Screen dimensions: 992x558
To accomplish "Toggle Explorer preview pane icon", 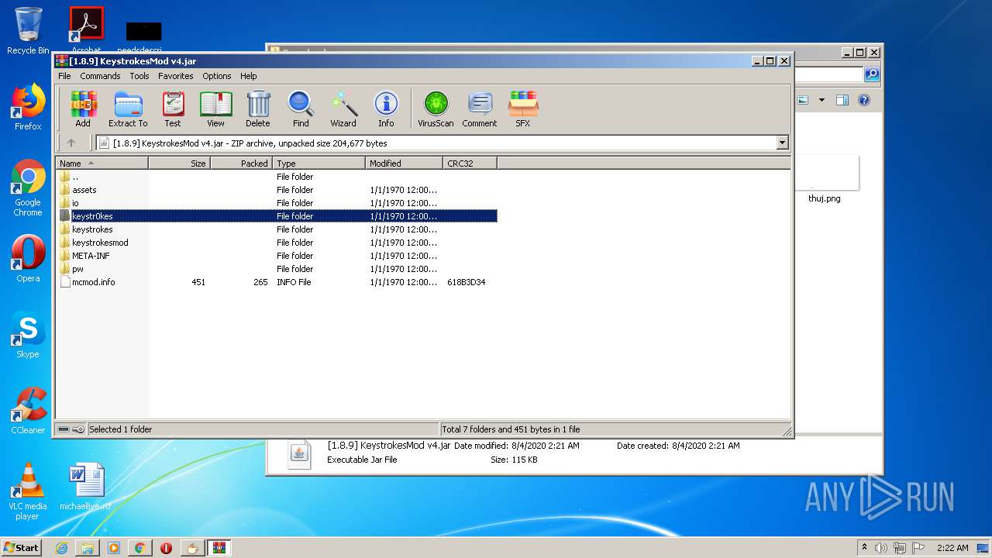I will (x=842, y=100).
